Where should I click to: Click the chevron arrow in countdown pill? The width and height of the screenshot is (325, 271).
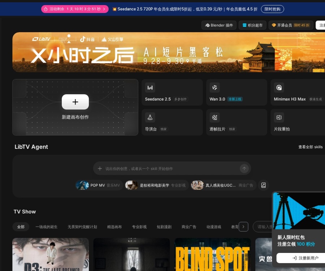(x=104, y=9)
